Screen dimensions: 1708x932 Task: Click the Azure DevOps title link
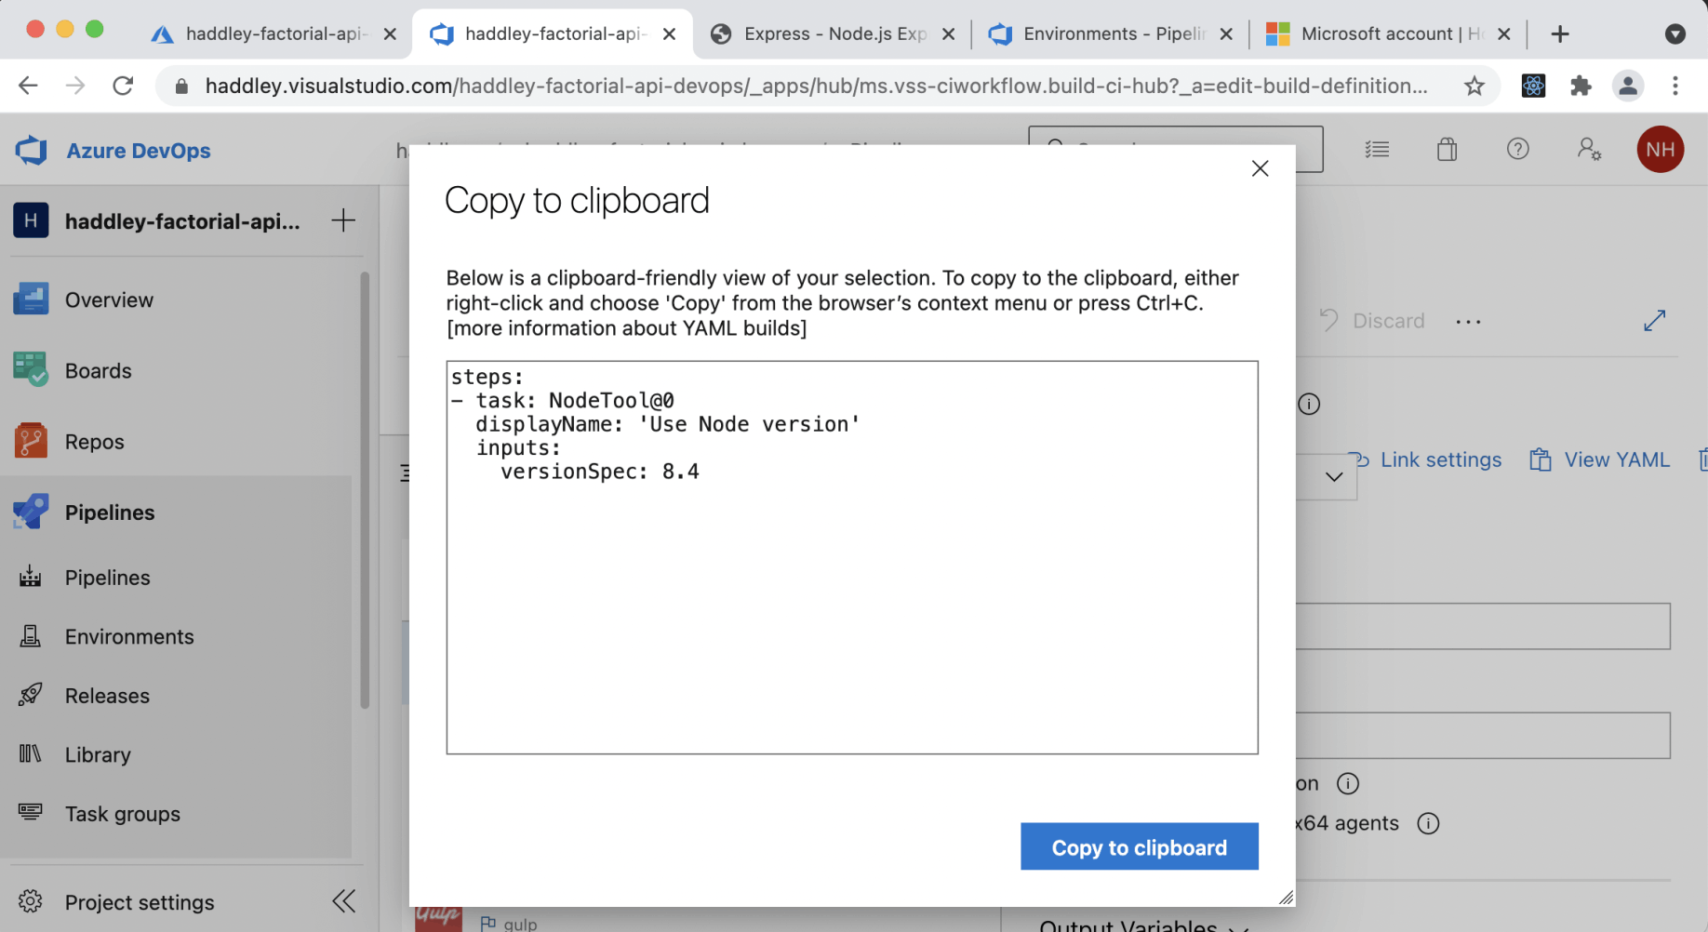click(139, 150)
